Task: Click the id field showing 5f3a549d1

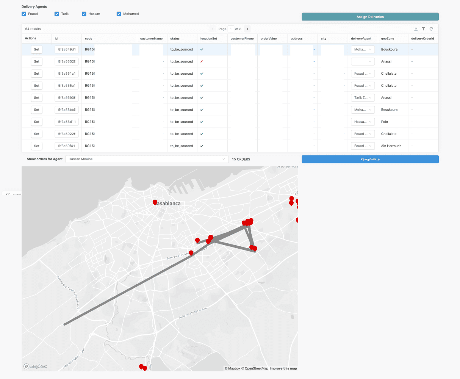Action: click(67, 49)
